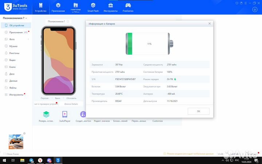Screen dimensions: 262x164
Task: Open the ringtone maker music icon
Action: tap(83, 114)
